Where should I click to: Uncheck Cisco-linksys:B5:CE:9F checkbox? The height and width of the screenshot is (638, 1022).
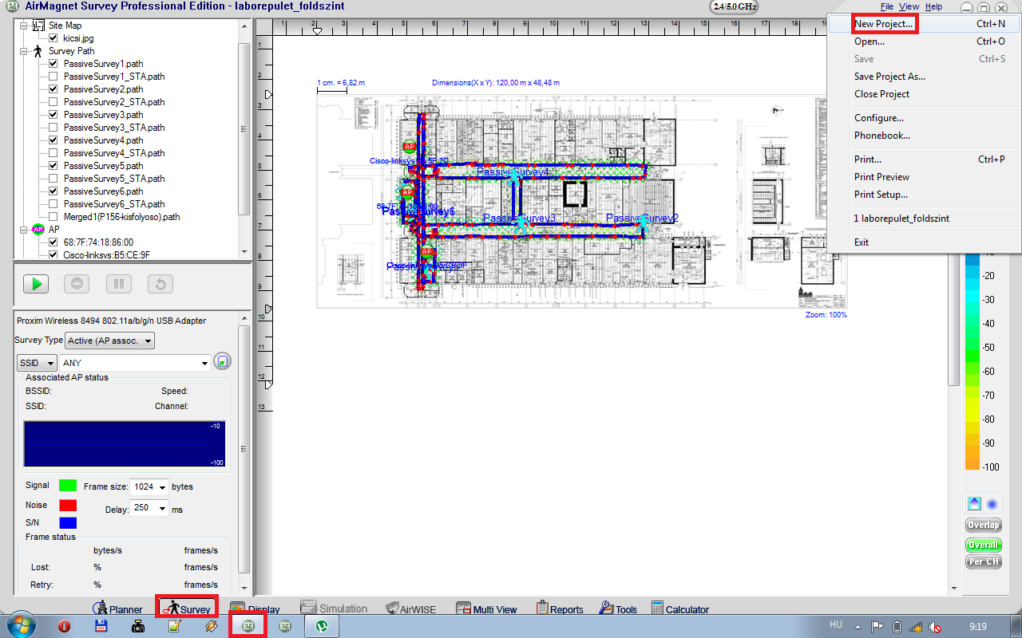(53, 255)
